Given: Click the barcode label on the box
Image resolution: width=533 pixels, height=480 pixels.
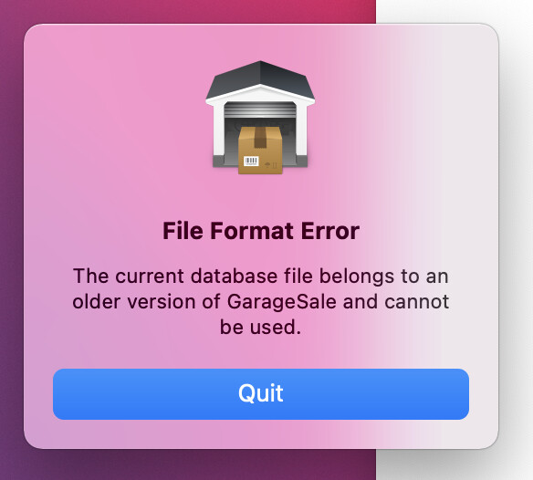Looking at the screenshot, I should coord(251,162).
